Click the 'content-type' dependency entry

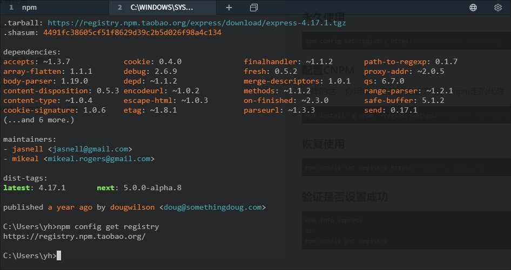click(x=48, y=101)
